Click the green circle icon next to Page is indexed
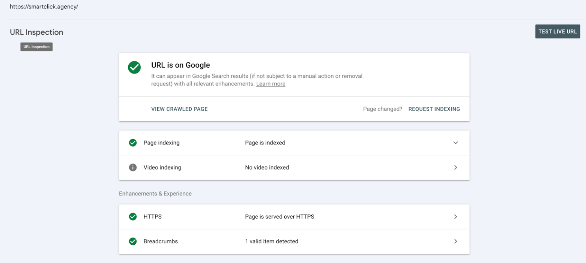This screenshot has width=586, height=263. 133,143
